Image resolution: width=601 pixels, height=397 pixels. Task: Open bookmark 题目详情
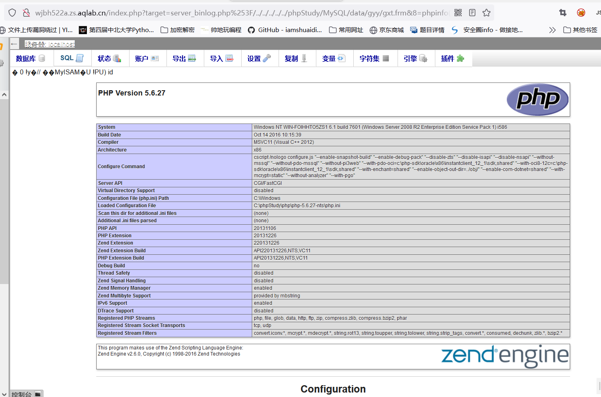[427, 30]
